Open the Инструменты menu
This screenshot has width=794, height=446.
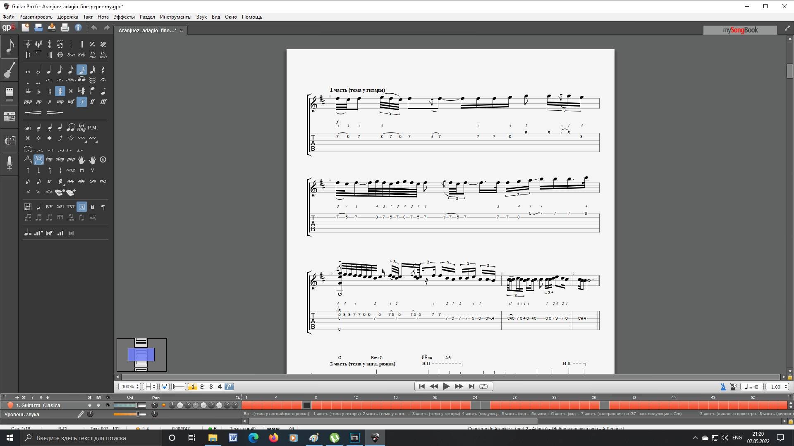[175, 17]
